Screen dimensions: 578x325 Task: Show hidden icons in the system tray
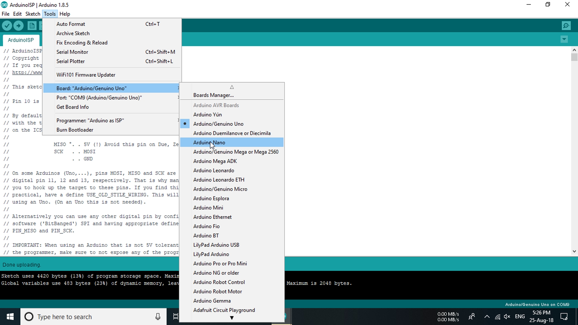487,317
